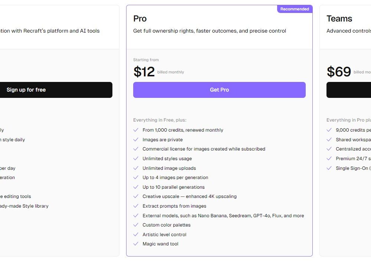
Task: Click Commercial license feature text
Action: click(x=204, y=149)
